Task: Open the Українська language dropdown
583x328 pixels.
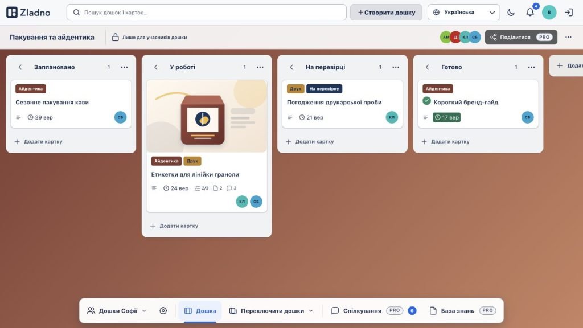Action: coord(463,13)
